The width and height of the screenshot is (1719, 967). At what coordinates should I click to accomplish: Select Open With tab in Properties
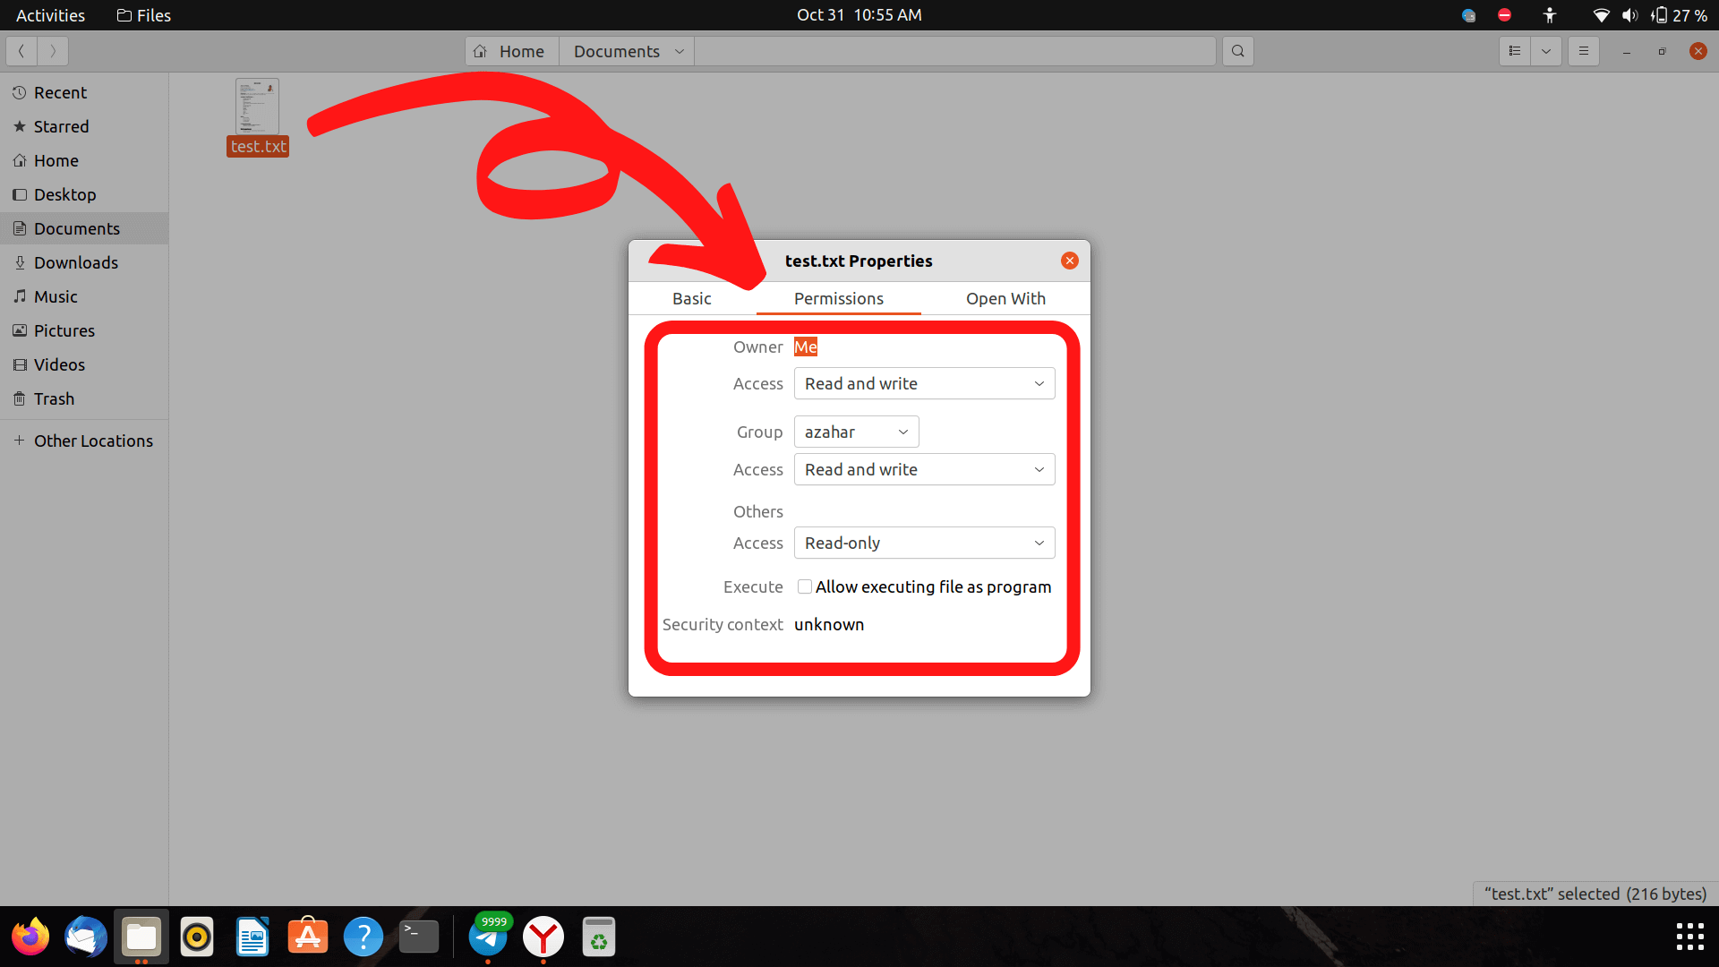point(1006,297)
